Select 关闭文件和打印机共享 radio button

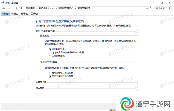pyautogui.click(x=50, y=76)
